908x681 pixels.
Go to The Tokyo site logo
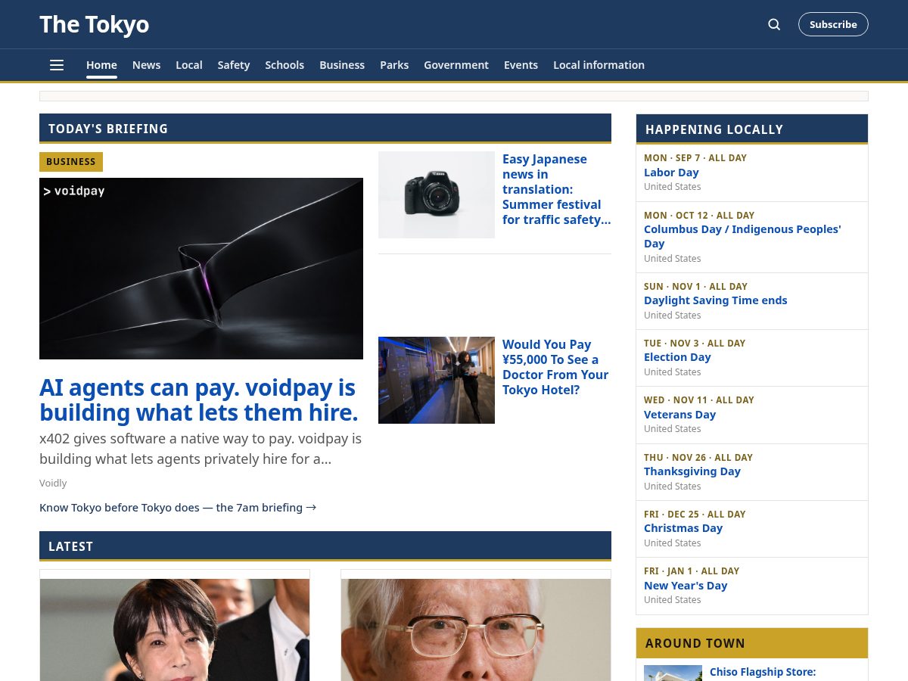tap(94, 24)
